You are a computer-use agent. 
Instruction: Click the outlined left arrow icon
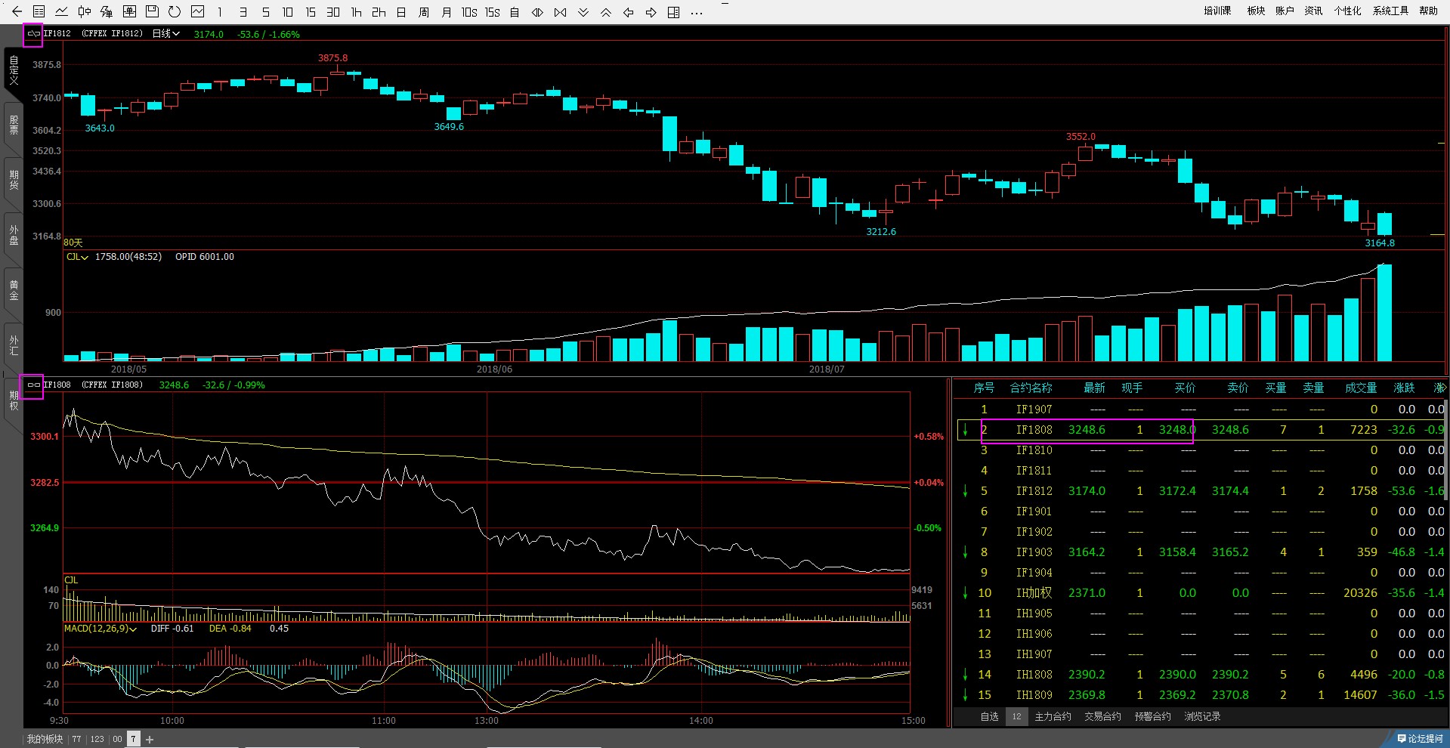pyautogui.click(x=628, y=12)
